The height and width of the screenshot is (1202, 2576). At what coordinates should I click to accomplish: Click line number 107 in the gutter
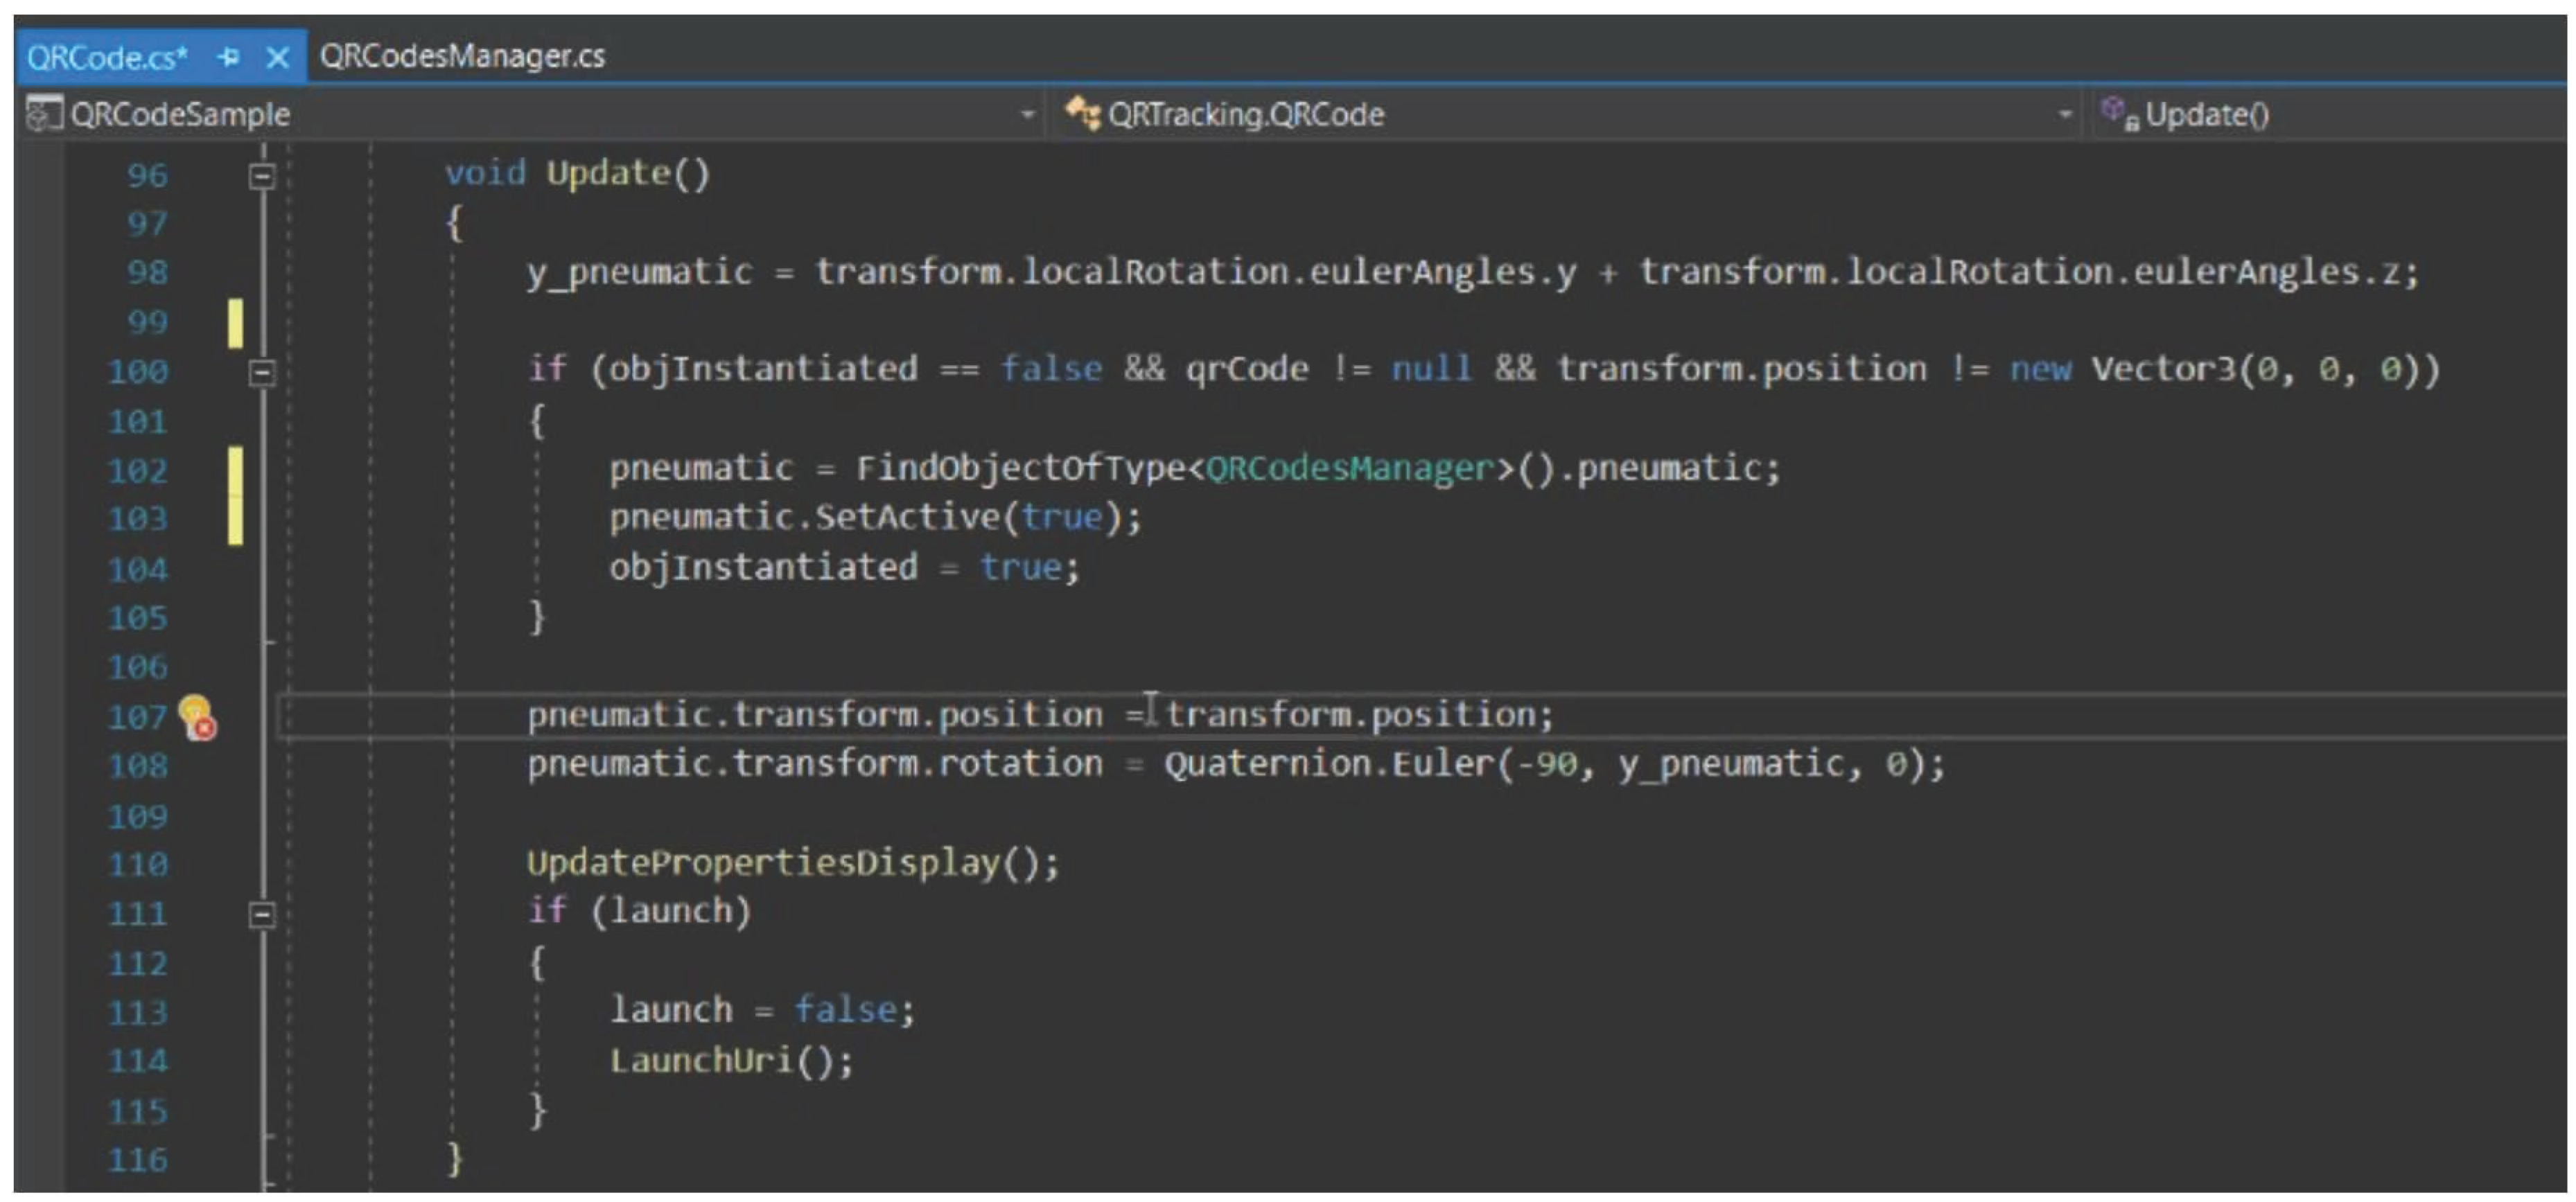click(137, 716)
